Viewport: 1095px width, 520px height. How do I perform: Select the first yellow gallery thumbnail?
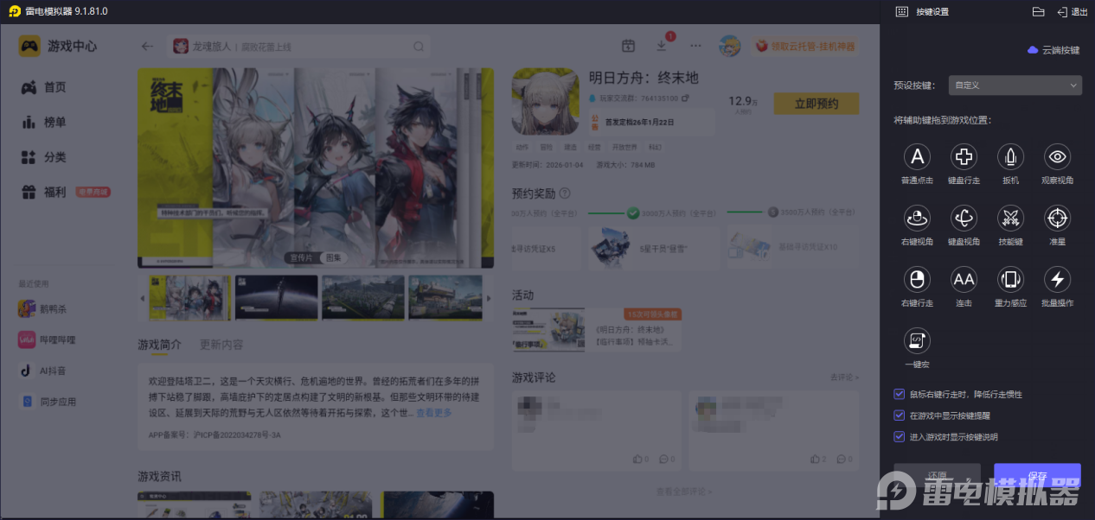[189, 298]
